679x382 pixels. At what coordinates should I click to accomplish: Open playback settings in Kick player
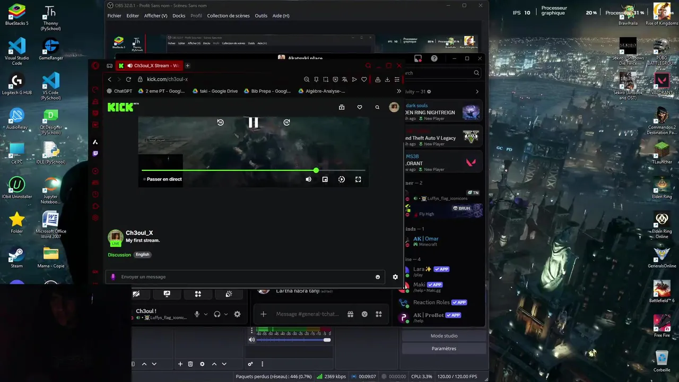(342, 179)
